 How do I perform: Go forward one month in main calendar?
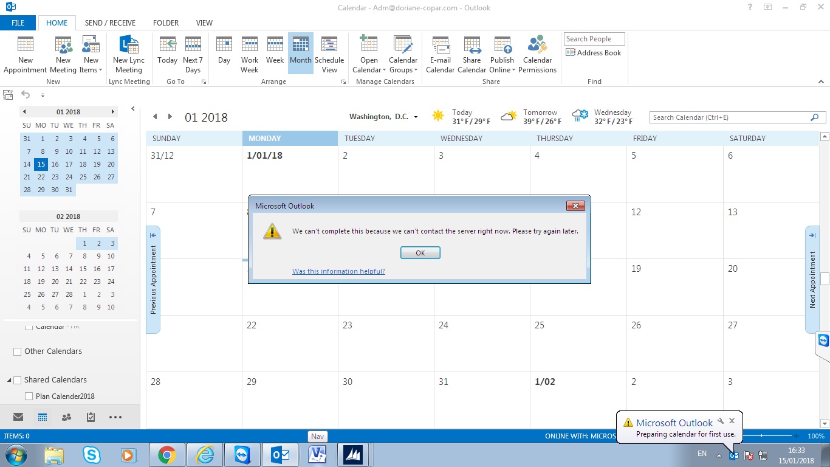tap(170, 117)
